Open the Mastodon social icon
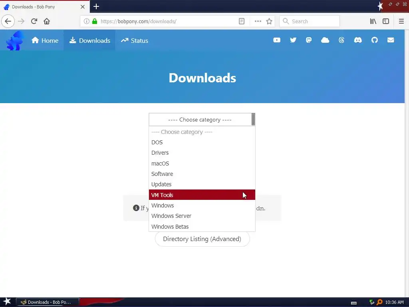Viewport: 409px width, 307px height. coord(309,40)
